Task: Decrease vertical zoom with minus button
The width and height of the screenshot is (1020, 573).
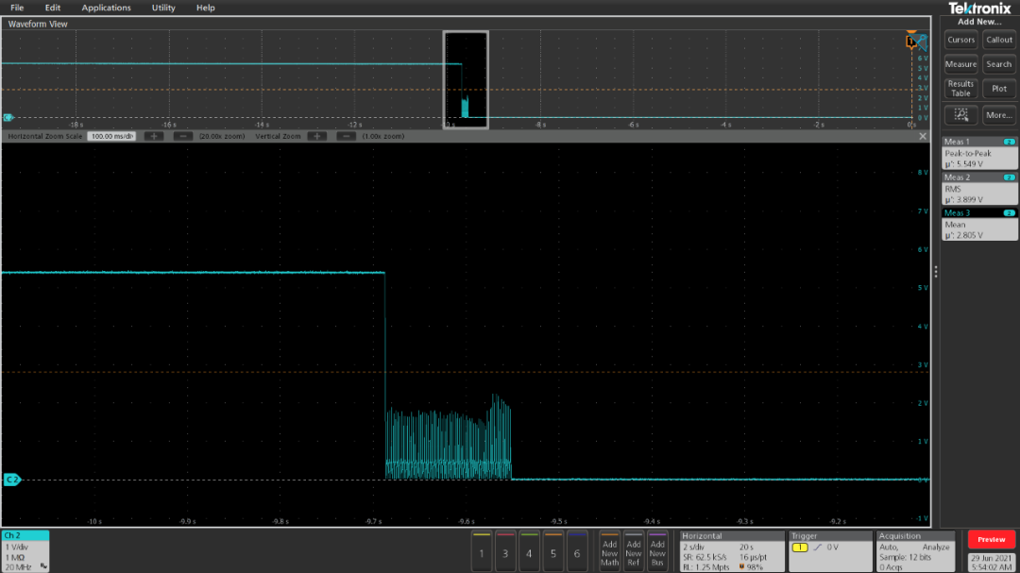Action: [x=346, y=136]
